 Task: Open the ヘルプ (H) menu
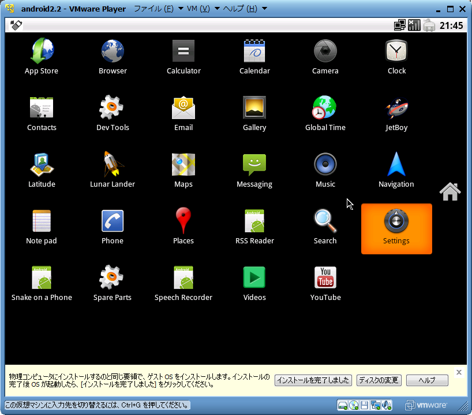coord(240,9)
